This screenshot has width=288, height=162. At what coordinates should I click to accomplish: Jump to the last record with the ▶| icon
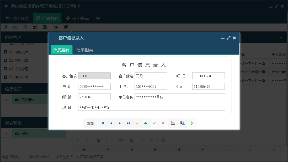(128, 123)
